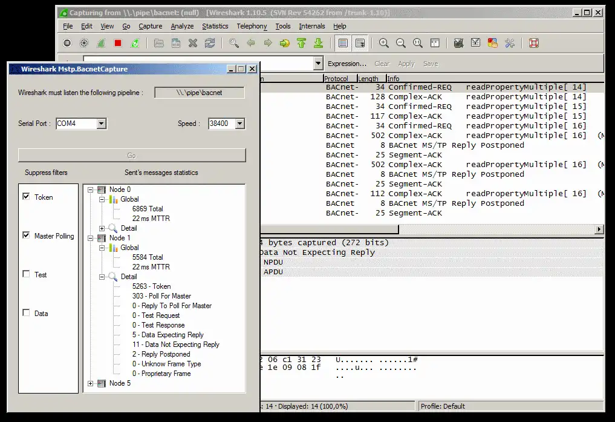Open the Serial Port COM4 dropdown

[101, 124]
